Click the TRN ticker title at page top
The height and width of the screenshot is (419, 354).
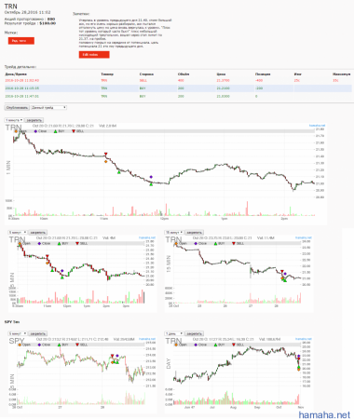pyautogui.click(x=11, y=7)
